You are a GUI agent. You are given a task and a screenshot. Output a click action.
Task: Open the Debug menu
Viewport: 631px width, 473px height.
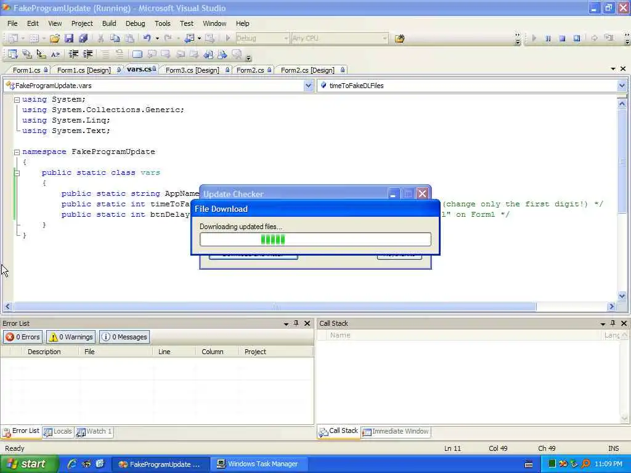(135, 23)
